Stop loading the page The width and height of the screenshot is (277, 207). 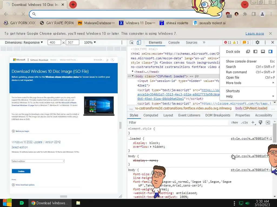click(23, 14)
